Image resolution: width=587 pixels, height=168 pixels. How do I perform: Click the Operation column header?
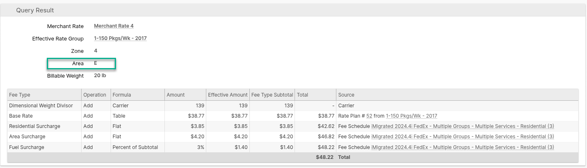point(95,95)
